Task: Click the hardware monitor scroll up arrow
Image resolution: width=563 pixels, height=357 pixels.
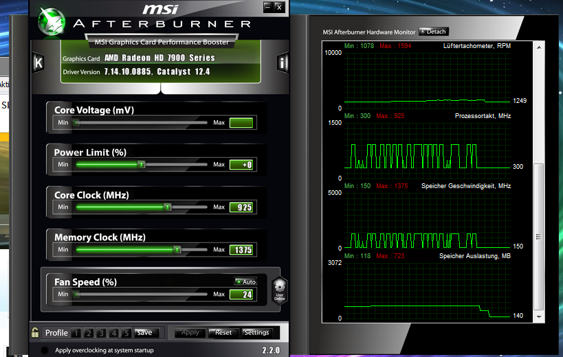Action: point(539,47)
